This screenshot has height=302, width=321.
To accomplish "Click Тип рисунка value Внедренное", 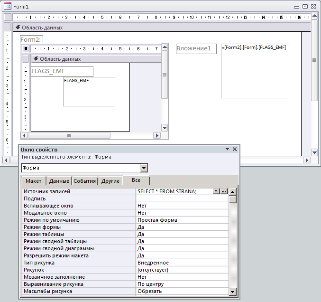I will point(182,263).
